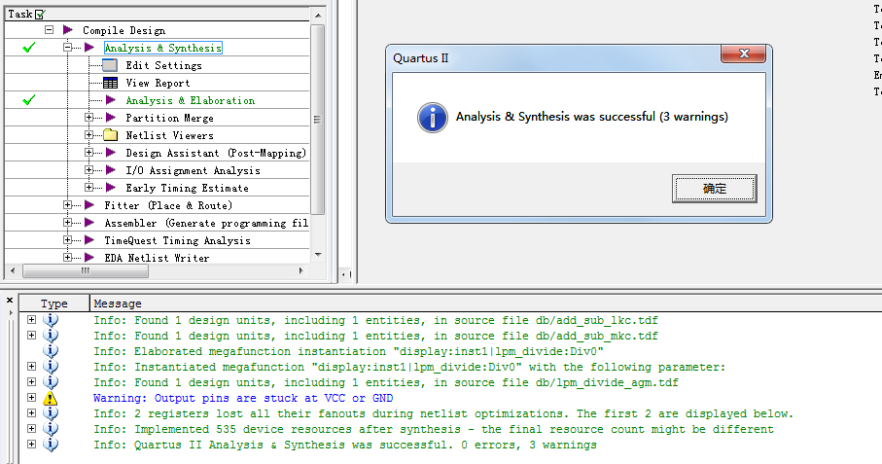Expand the Early Timing Estimate node
Viewport: 882px width, 464px height.
coord(88,188)
